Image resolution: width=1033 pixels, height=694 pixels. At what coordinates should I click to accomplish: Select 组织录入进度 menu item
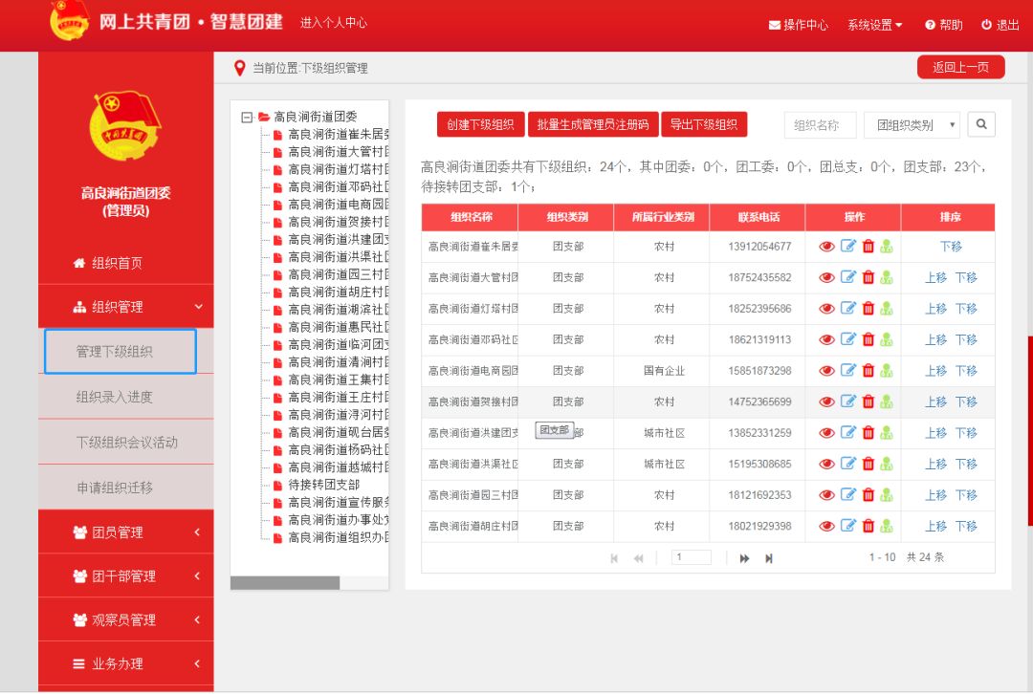coord(126,397)
